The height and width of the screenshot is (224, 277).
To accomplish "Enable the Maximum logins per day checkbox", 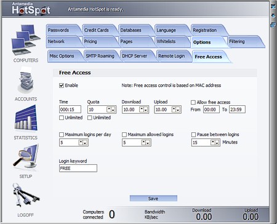I will [62, 135].
